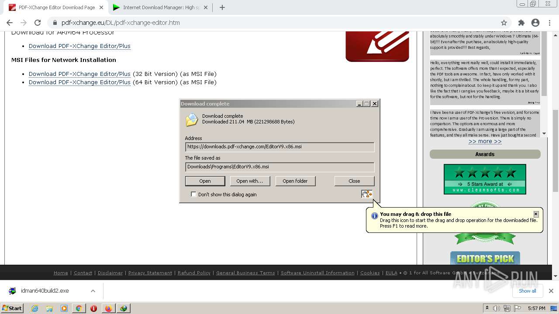Click the Open button in download dialog
The image size is (559, 314).
pos(205,181)
